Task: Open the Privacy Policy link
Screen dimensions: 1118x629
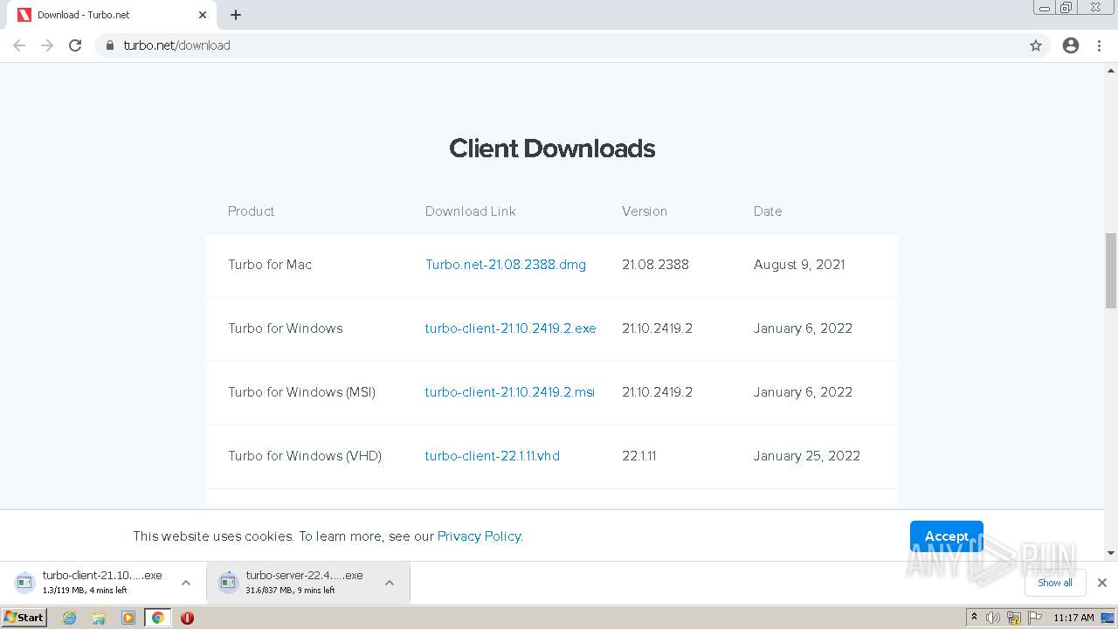Action: [x=479, y=536]
